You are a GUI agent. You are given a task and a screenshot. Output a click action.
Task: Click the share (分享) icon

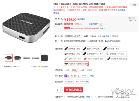(32, 66)
